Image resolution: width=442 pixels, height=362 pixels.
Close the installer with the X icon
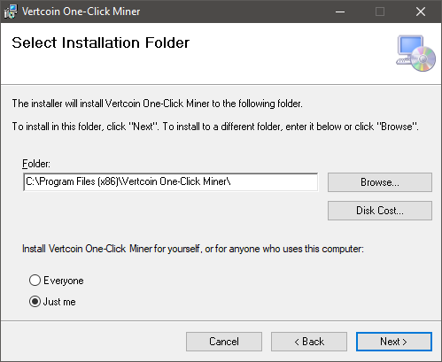(x=421, y=12)
